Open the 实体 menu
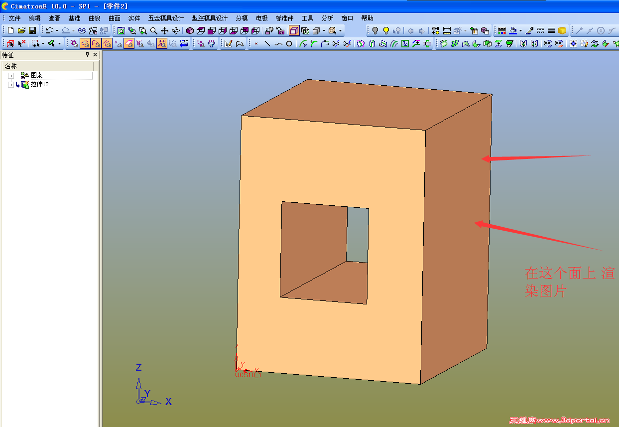The width and height of the screenshot is (619, 427). pyautogui.click(x=134, y=18)
